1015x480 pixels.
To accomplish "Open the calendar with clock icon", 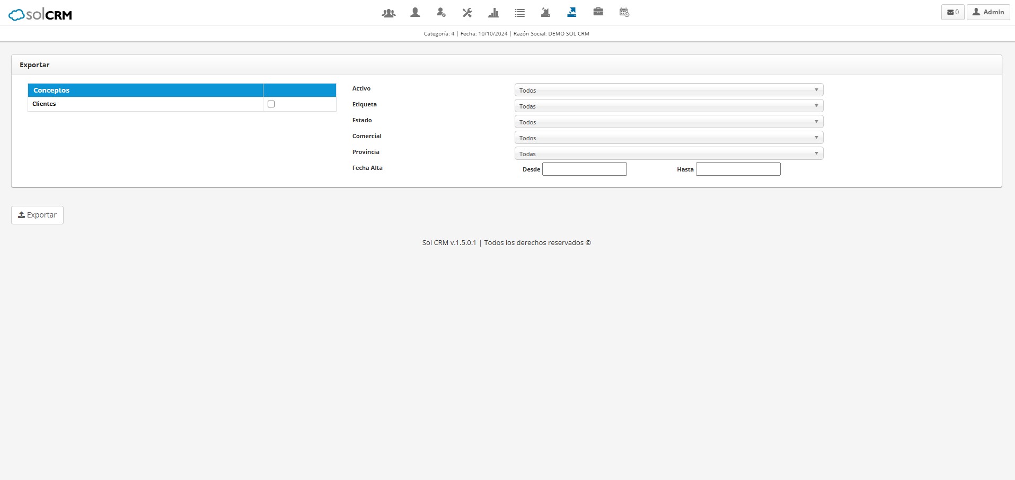I will pos(624,13).
